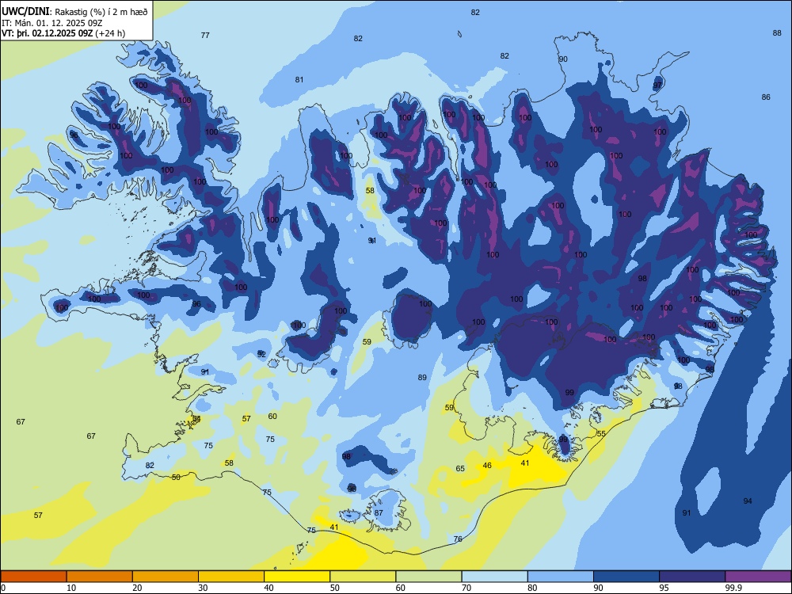Click the 'VT: þri. 02.12.2025 09Z (+24 h)' line
The height and width of the screenshot is (594, 792).
click(x=63, y=33)
